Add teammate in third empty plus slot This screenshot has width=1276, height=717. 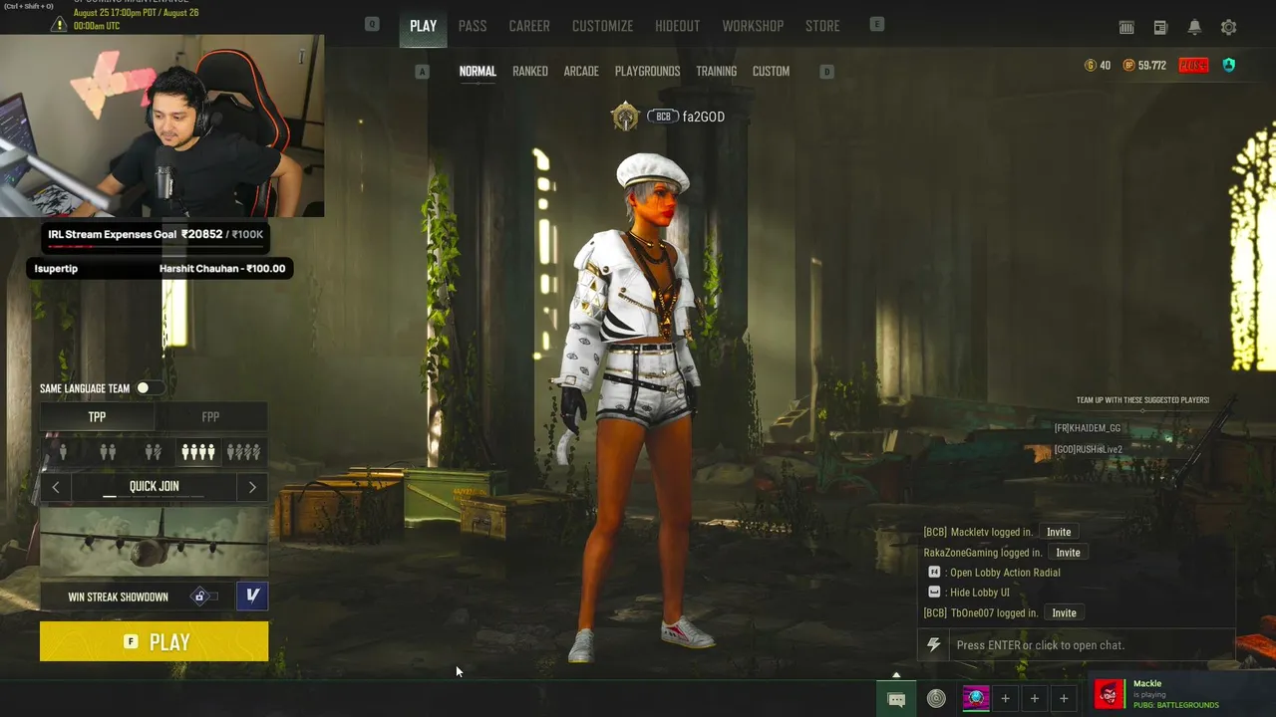click(x=1064, y=699)
